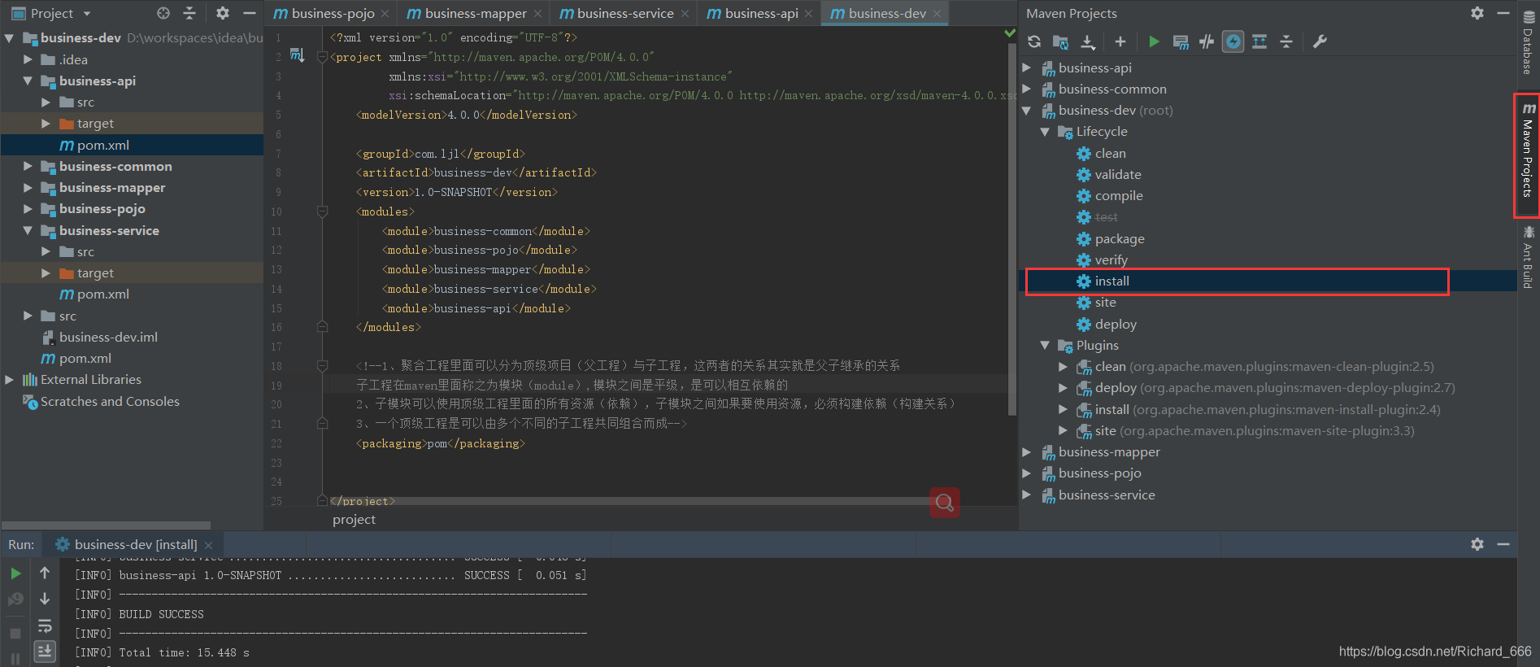Go to next stack trace down arrow

(x=45, y=599)
